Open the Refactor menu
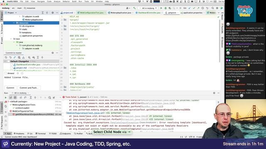266x149 pixels. [x=66, y=1]
